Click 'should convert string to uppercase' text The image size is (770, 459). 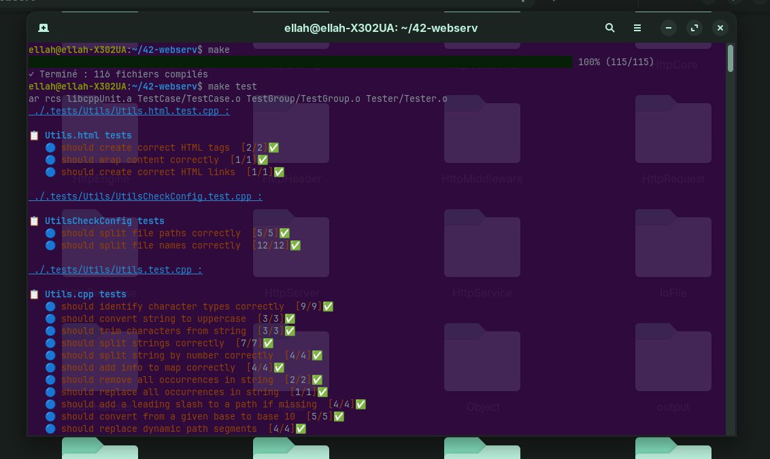(x=154, y=318)
